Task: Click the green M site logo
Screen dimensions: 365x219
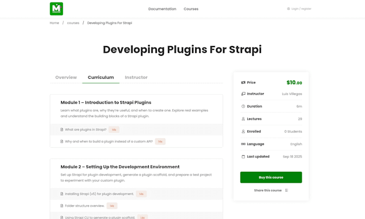Action: [56, 9]
